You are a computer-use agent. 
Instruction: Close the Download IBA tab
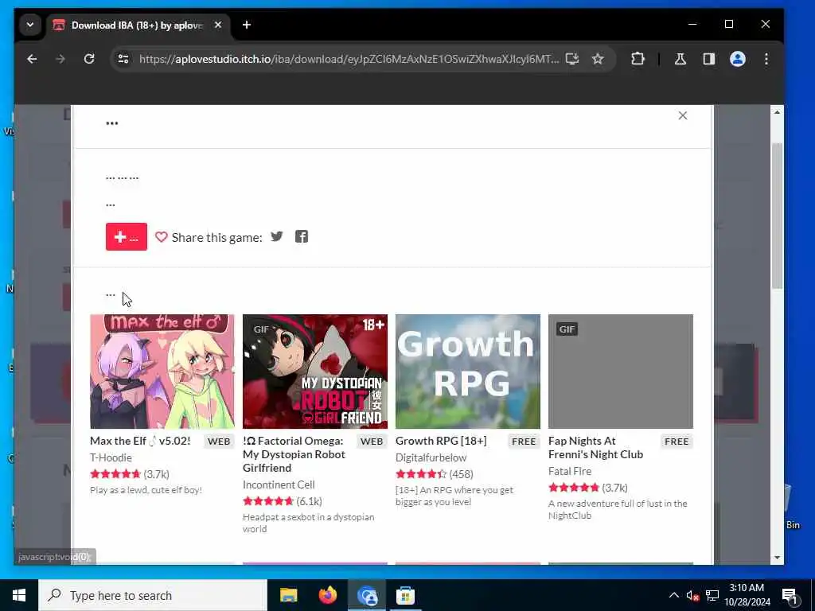[x=218, y=25]
